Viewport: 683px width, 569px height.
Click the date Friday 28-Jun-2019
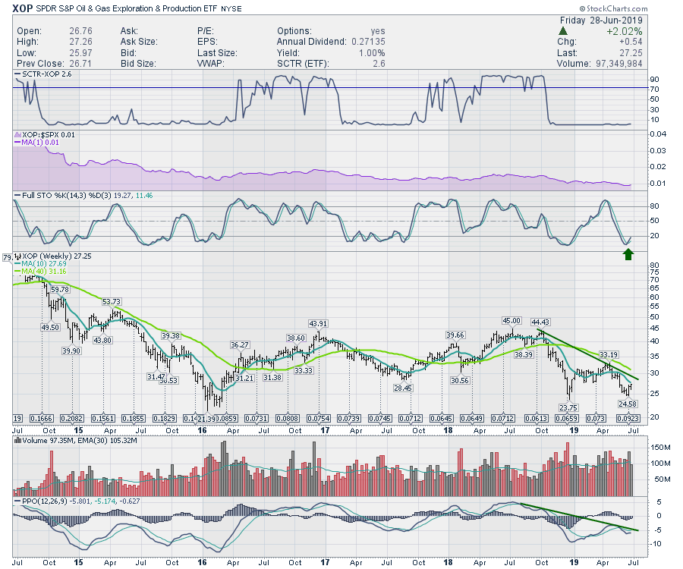(x=601, y=20)
